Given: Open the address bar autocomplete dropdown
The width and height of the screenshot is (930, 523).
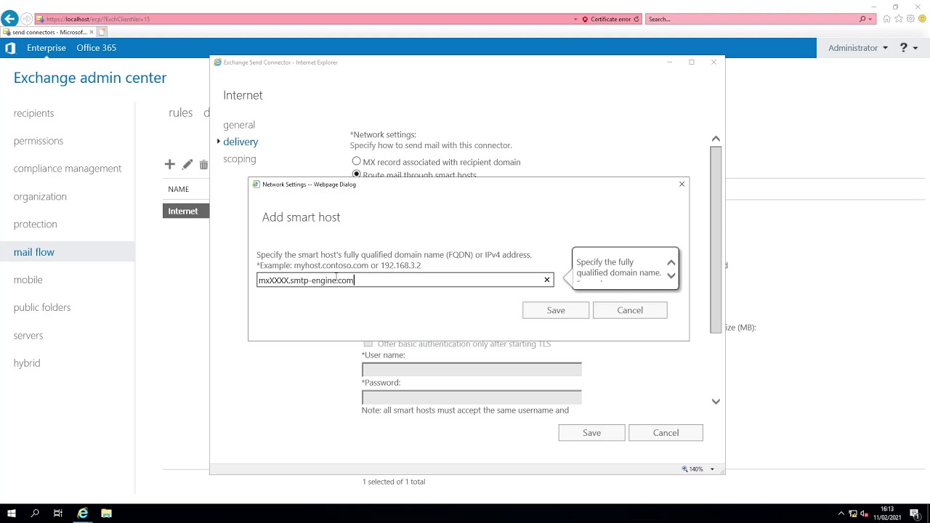Looking at the screenshot, I should point(576,19).
